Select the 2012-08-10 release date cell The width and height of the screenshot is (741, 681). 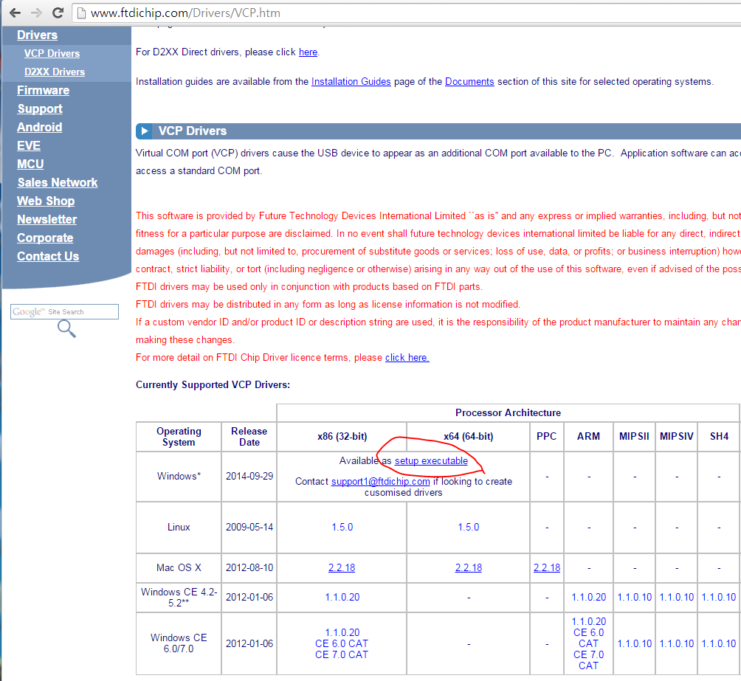coord(249,567)
